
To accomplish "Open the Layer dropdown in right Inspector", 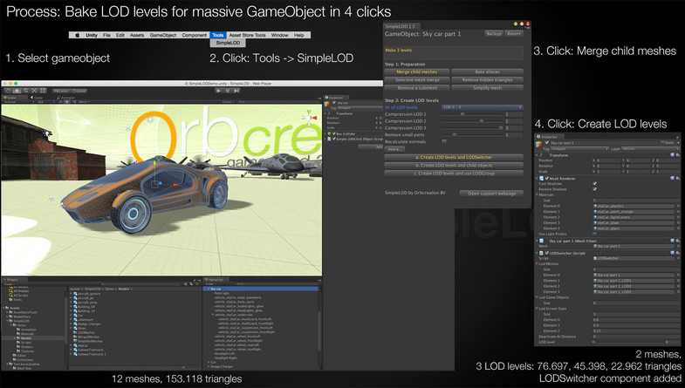I will (649, 149).
